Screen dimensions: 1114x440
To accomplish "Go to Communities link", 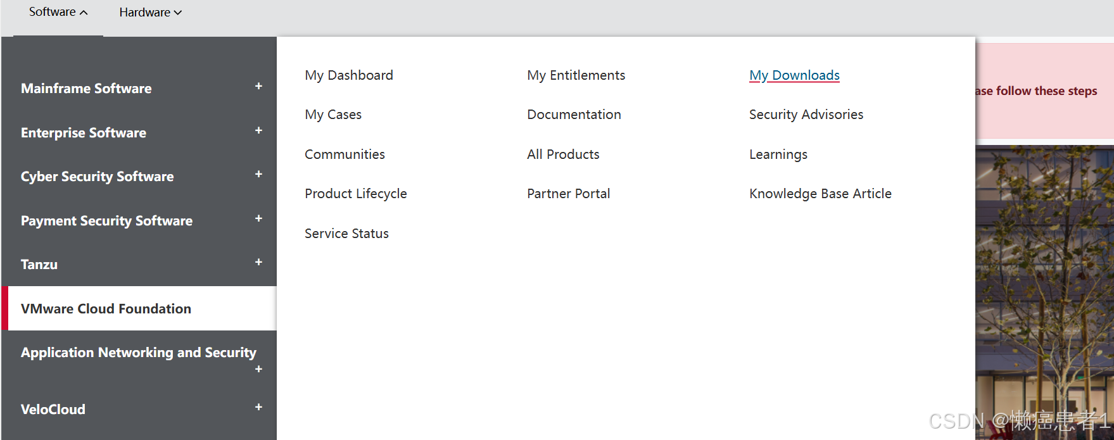I will coord(345,154).
